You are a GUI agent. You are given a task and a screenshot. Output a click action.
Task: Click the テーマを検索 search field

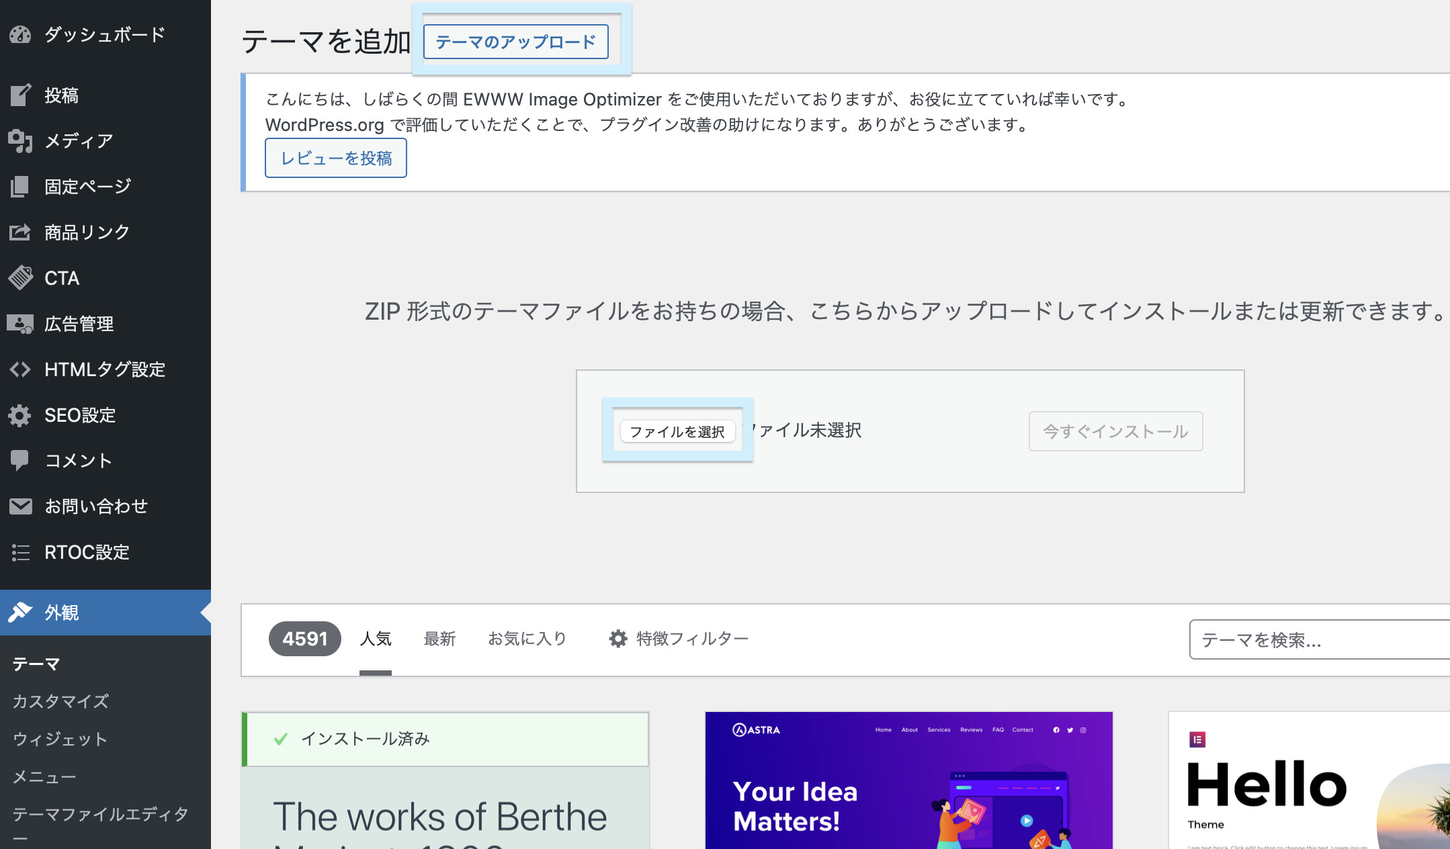coord(1320,639)
